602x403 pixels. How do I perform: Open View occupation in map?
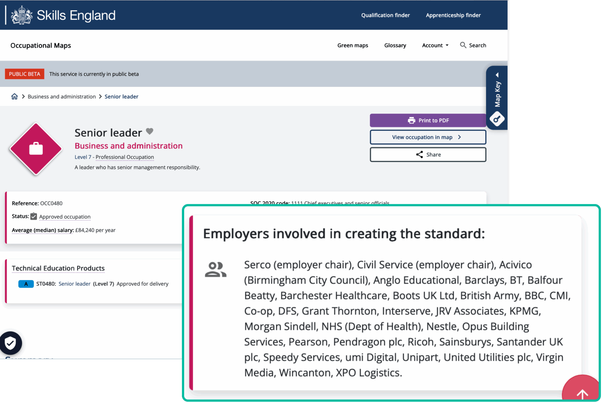click(x=428, y=137)
